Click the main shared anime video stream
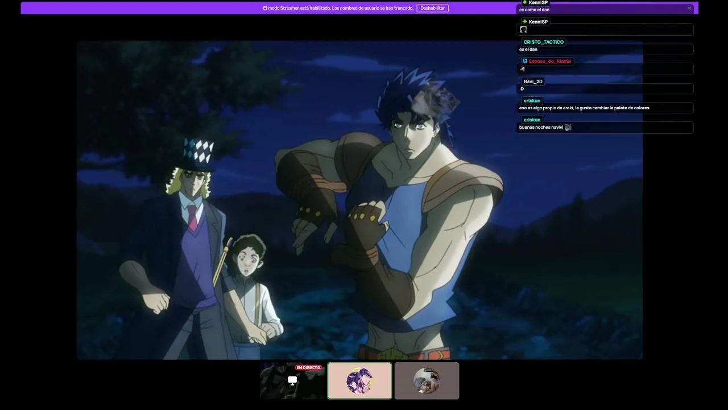728x410 pixels. pos(359,200)
